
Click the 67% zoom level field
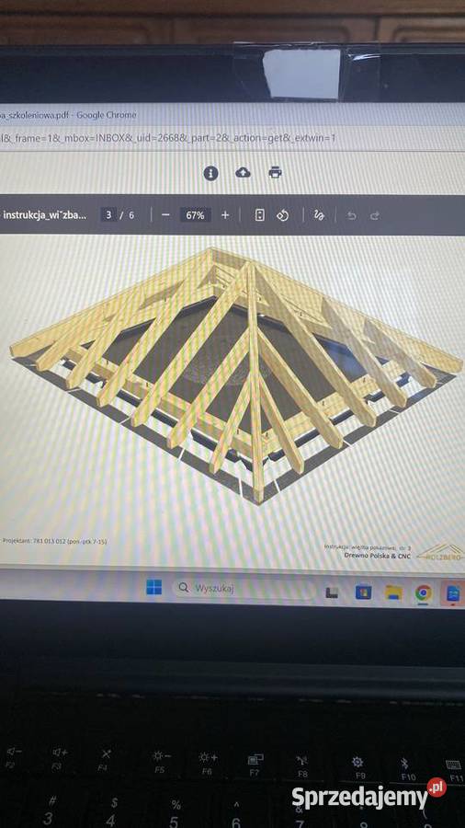[195, 215]
